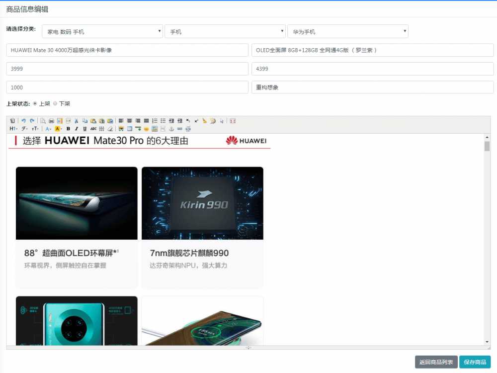Select the 下架 radio button
Image resolution: width=497 pixels, height=373 pixels.
pos(56,103)
